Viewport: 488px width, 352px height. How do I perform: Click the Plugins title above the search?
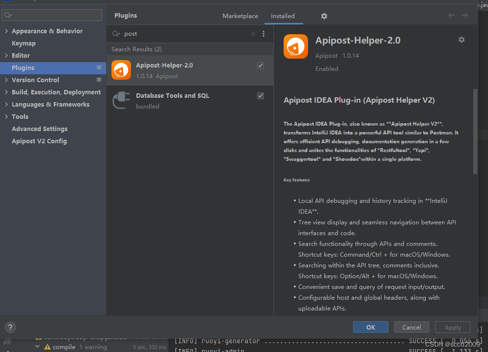126,15
